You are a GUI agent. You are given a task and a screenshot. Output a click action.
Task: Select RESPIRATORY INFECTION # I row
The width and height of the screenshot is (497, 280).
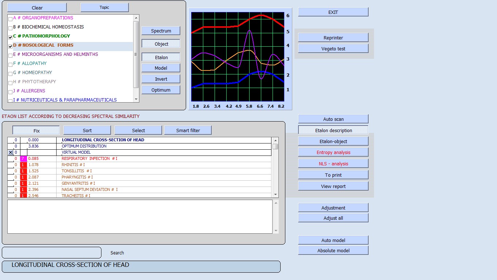click(139, 158)
